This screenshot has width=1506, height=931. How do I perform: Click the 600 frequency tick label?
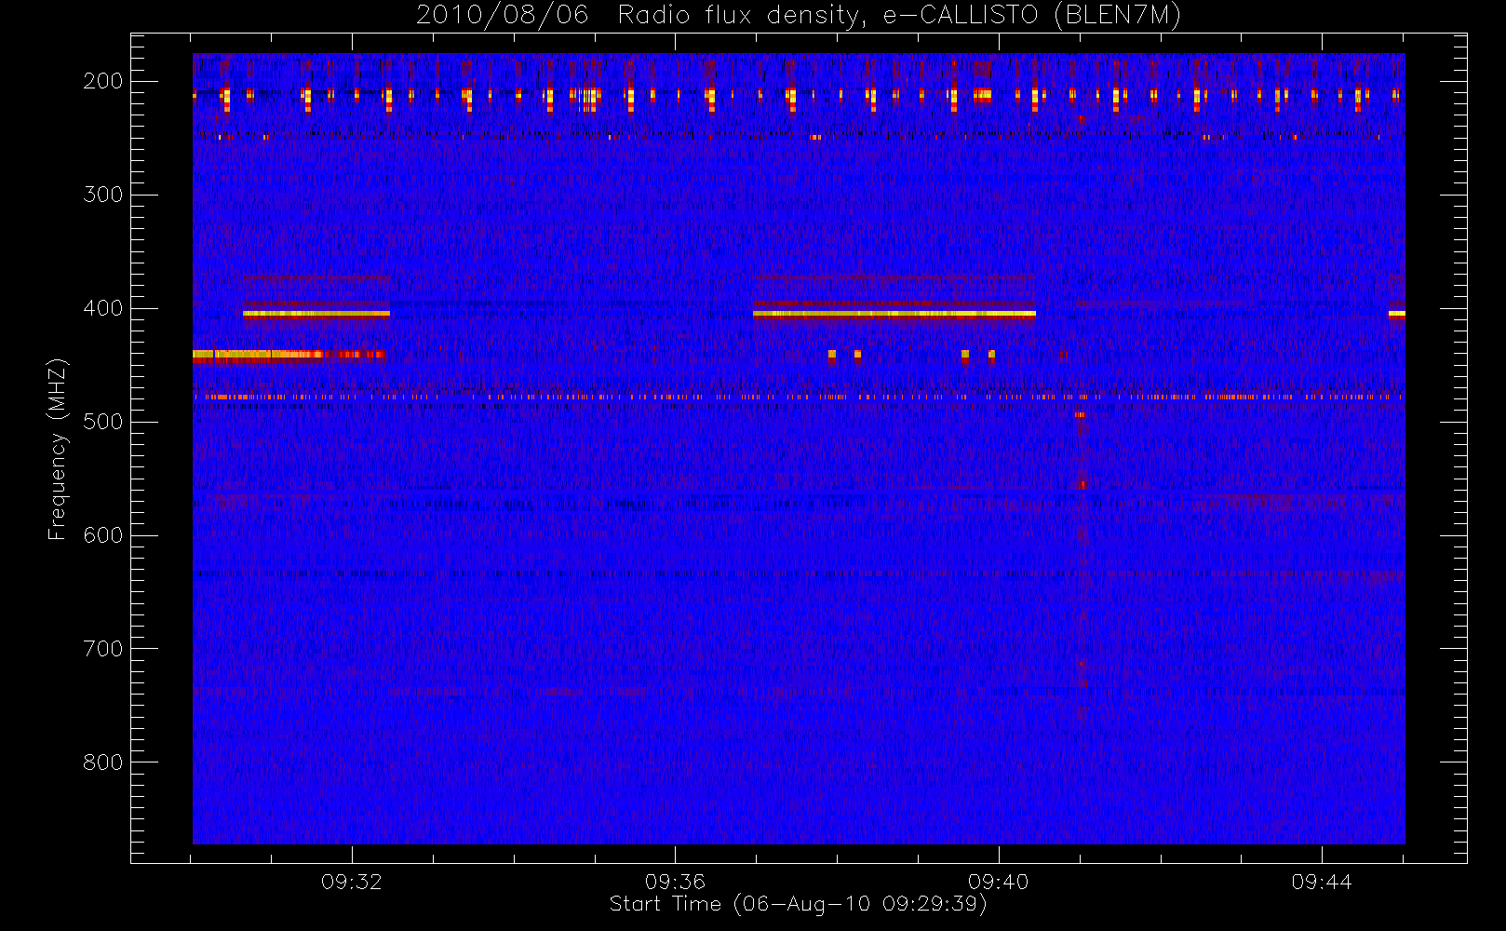coord(102,535)
